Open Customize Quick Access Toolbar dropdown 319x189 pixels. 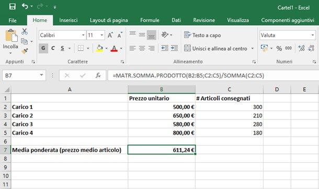coord(55,7)
